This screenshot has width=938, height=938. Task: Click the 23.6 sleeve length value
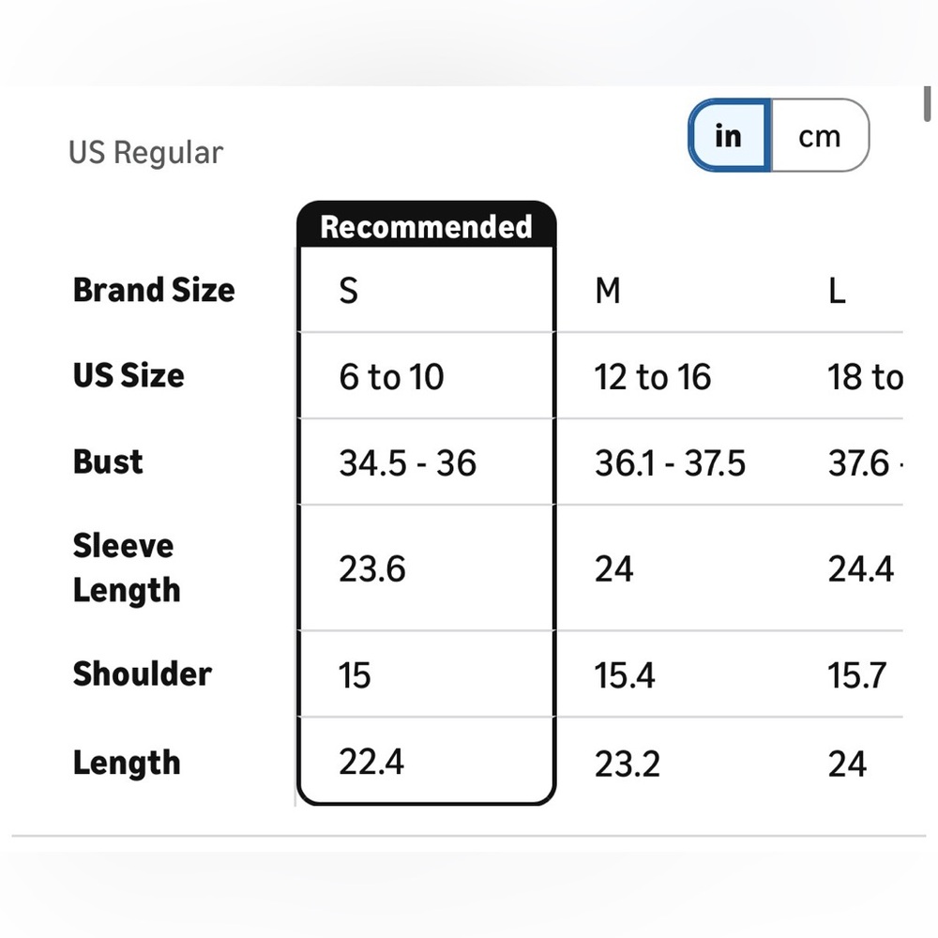[x=372, y=568]
